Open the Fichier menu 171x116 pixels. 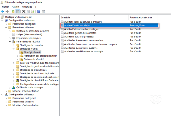[5, 7]
